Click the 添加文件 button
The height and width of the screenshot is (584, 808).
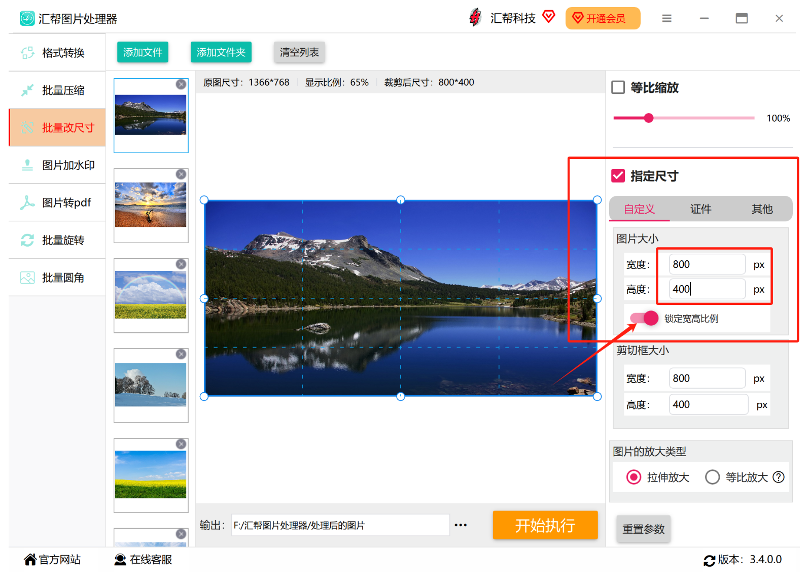pos(143,52)
